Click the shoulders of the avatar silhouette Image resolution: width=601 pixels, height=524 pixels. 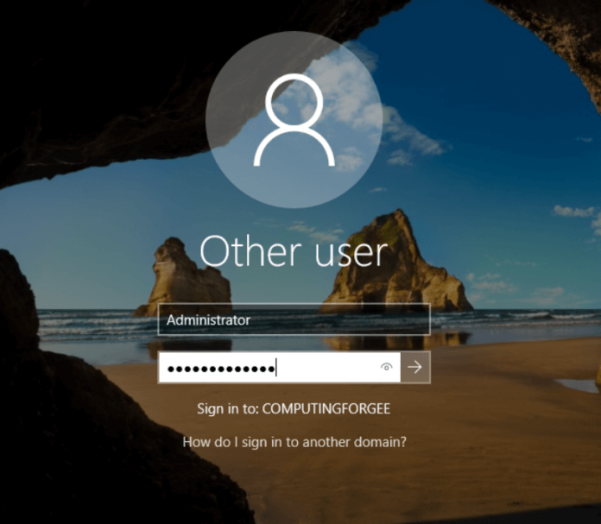click(x=294, y=150)
